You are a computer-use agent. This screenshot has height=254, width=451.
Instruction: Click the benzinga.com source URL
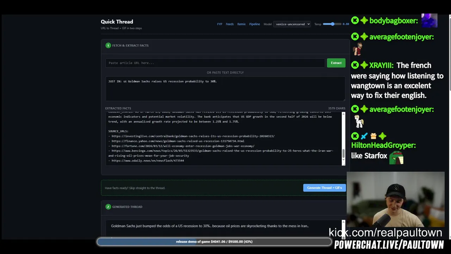pyautogui.click(x=221, y=153)
